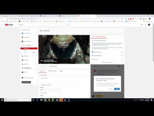Click Don't show reminders again link

click(x=107, y=63)
